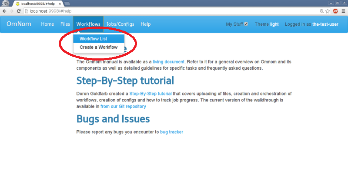Screen dimensions: 348x196
Task: Restore the browser window size
Action: 338,3
